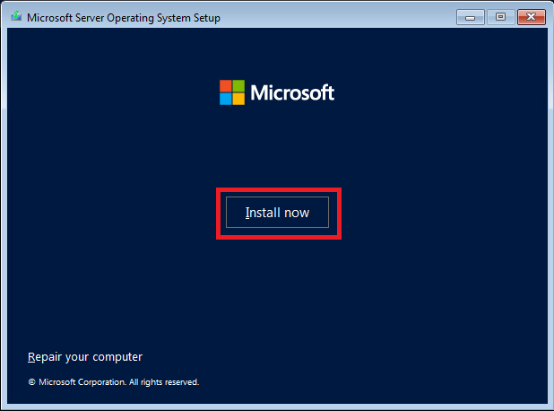Maximize the setup window
The image size is (554, 411).
(498, 17)
